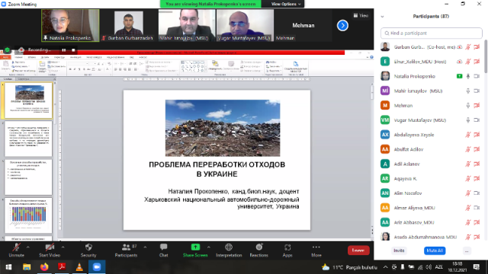Open notification center icon

[477, 267]
